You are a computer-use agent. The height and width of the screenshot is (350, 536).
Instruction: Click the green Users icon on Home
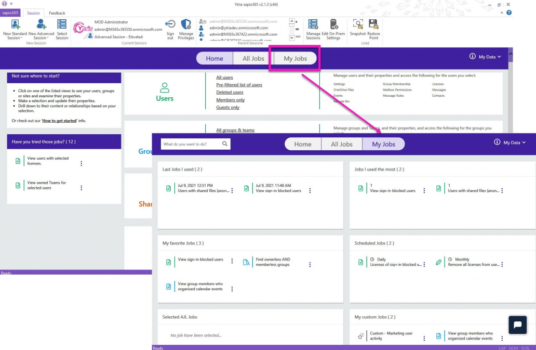click(x=165, y=87)
